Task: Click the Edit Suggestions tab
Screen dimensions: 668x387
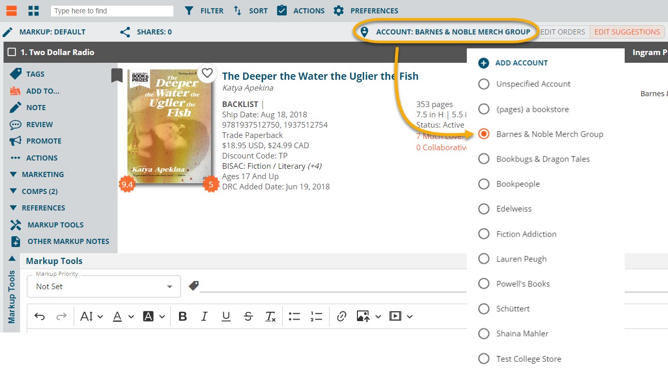Action: click(627, 32)
